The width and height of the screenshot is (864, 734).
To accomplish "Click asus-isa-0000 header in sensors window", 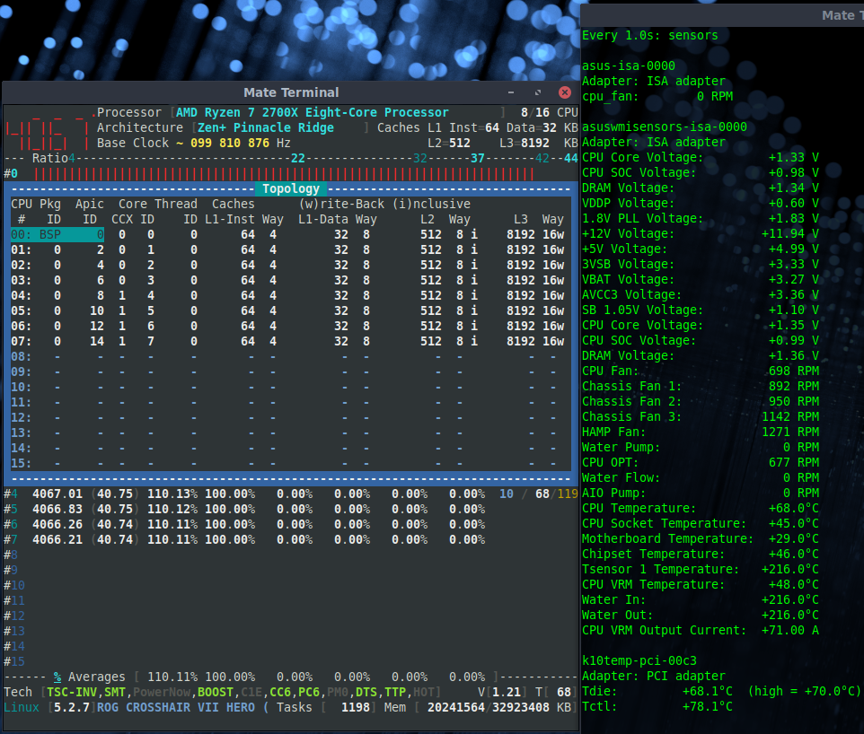I will click(x=629, y=66).
